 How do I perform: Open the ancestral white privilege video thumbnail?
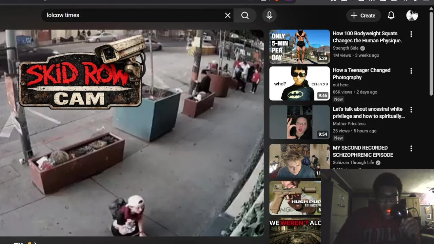[299, 122]
